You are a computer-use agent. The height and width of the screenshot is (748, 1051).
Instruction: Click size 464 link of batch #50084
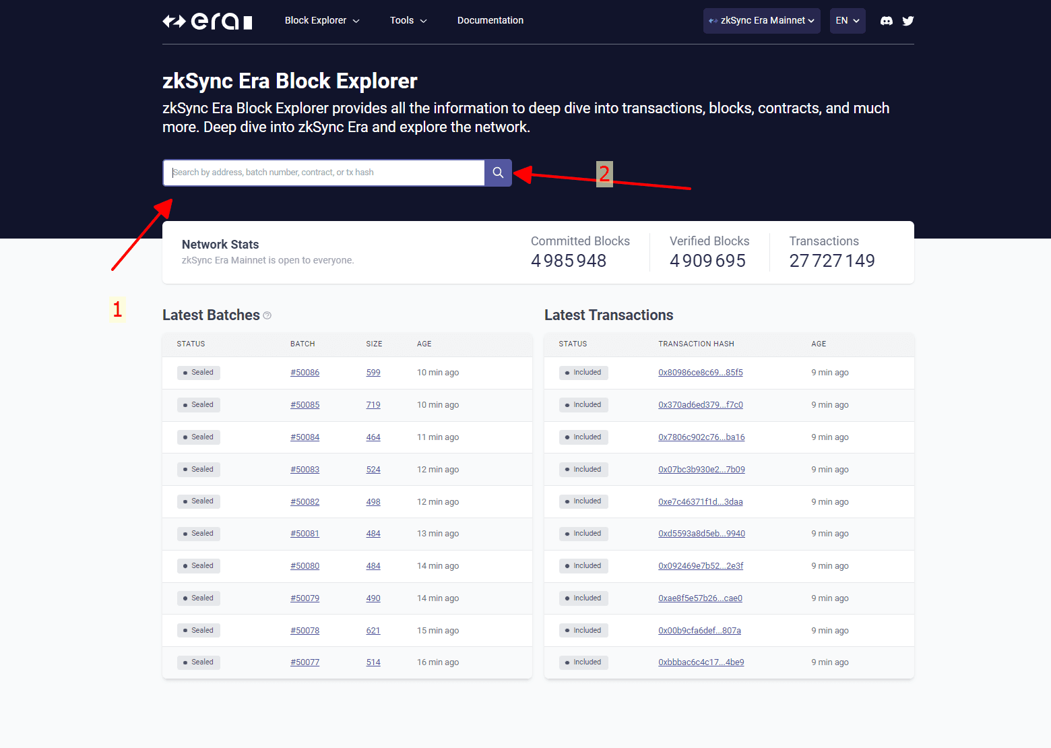[x=373, y=437]
